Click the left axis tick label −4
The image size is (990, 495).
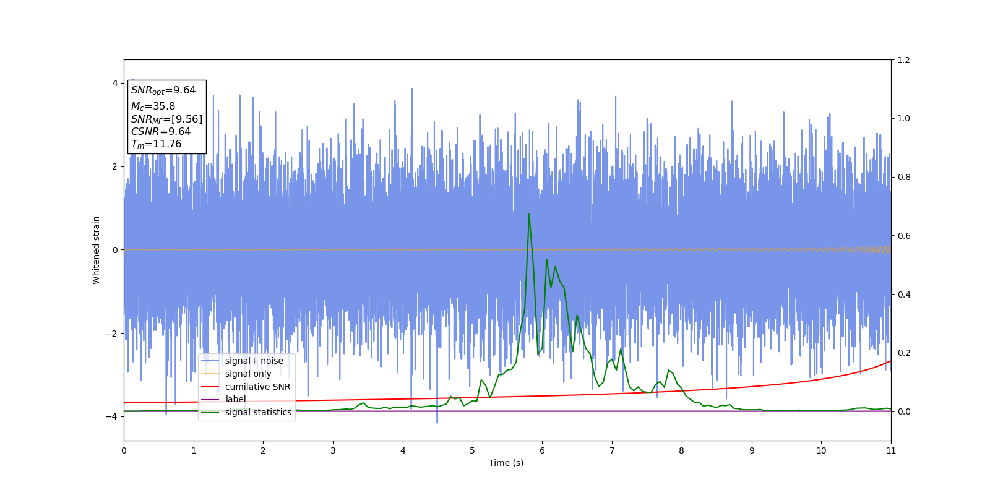pos(112,416)
